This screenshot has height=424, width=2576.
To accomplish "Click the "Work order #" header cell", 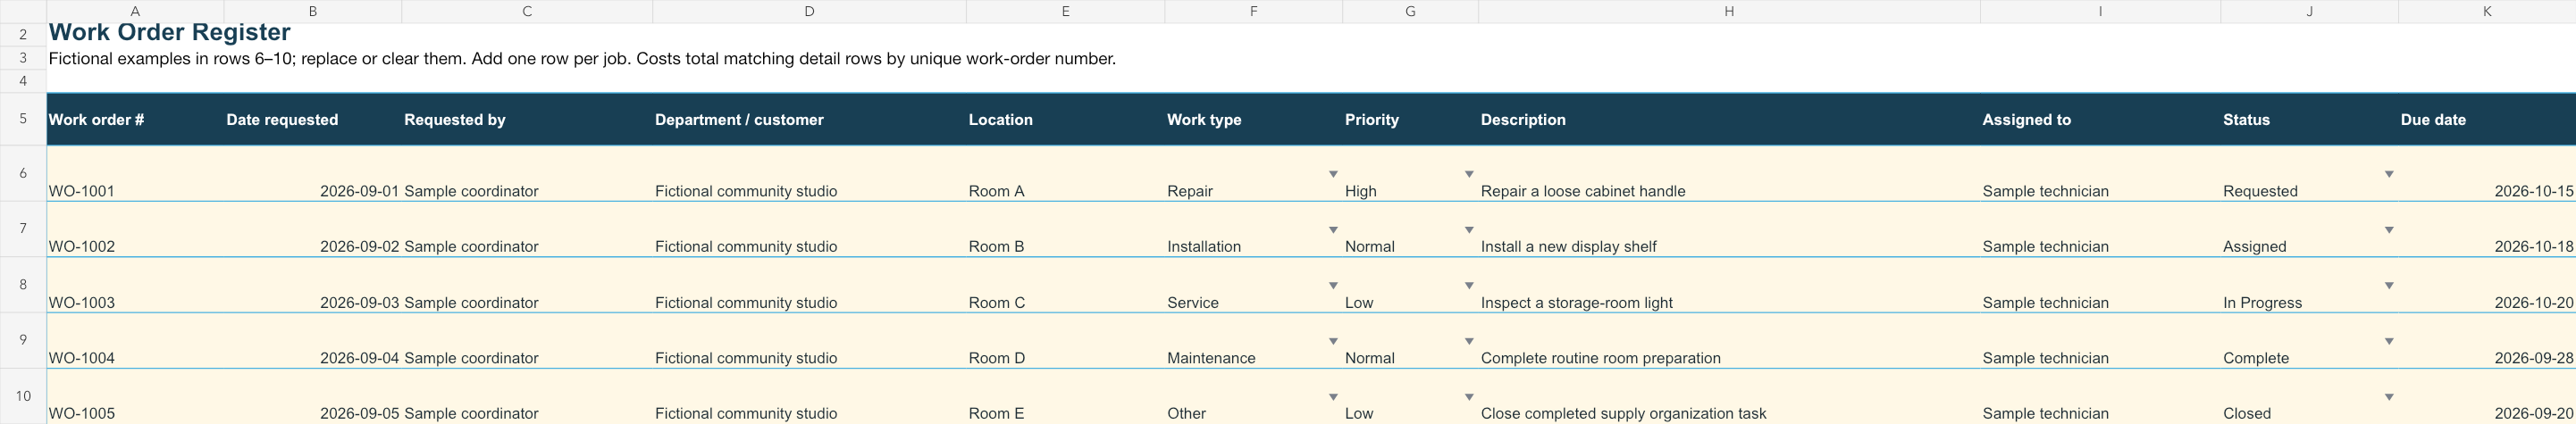I will tap(135, 120).
